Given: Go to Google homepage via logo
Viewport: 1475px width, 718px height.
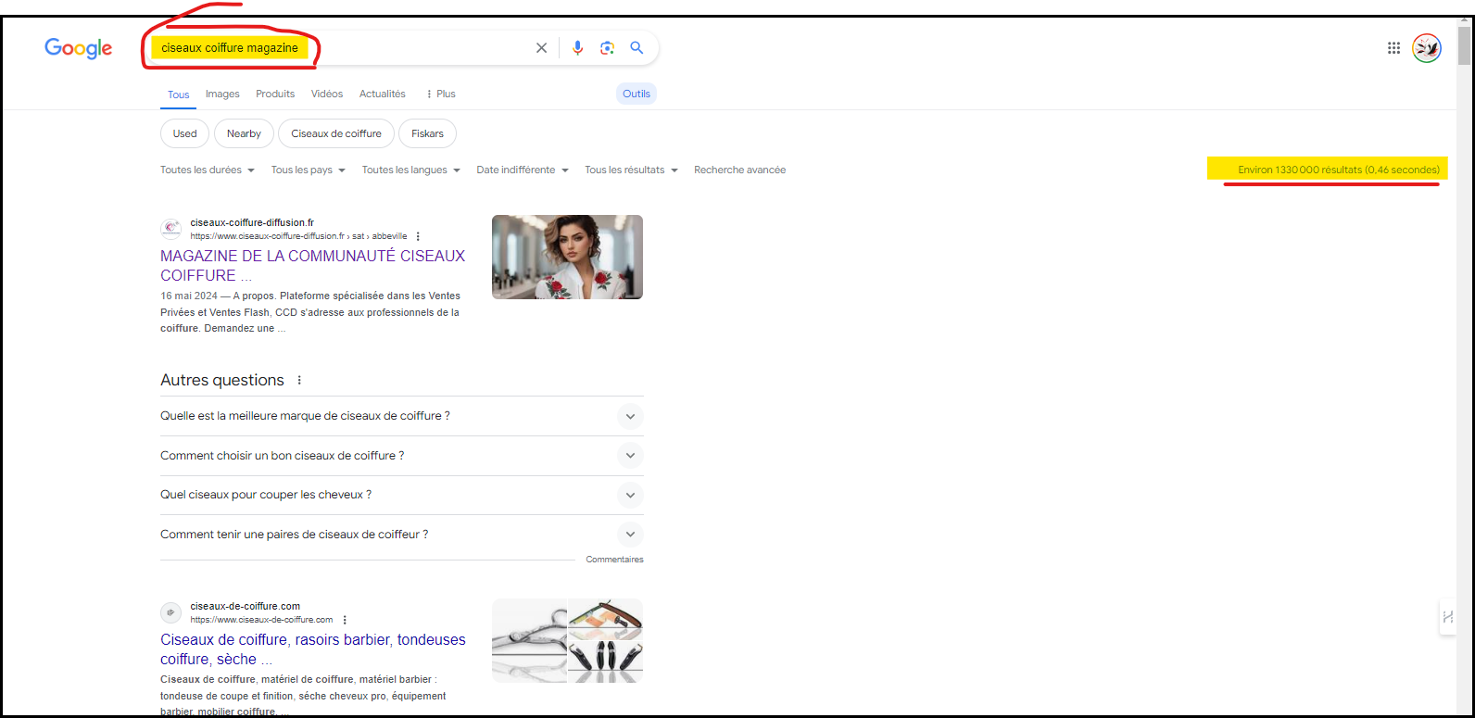Looking at the screenshot, I should 79,49.
